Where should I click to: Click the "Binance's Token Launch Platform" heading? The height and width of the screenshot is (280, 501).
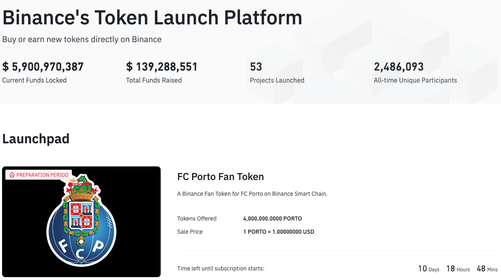[152, 18]
